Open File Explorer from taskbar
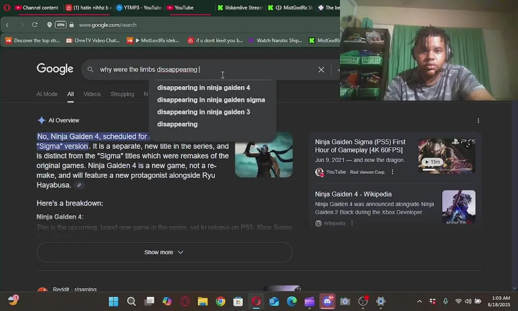This screenshot has width=518, height=311. [202, 301]
